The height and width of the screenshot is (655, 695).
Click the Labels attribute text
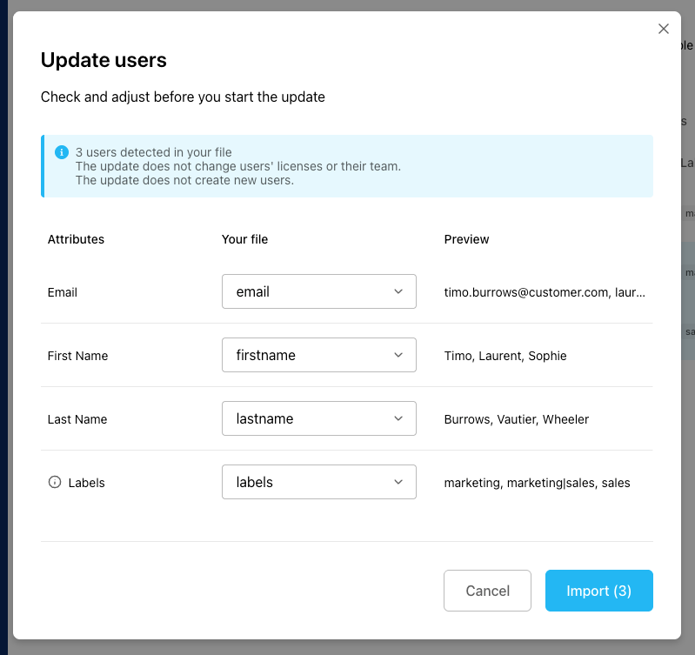pyautogui.click(x=86, y=483)
